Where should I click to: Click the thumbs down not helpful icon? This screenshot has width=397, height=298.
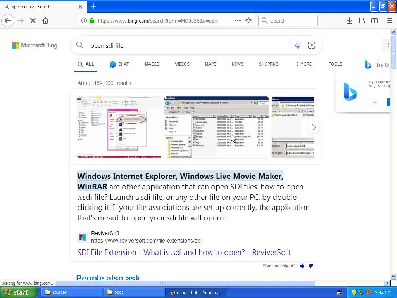tap(311, 266)
